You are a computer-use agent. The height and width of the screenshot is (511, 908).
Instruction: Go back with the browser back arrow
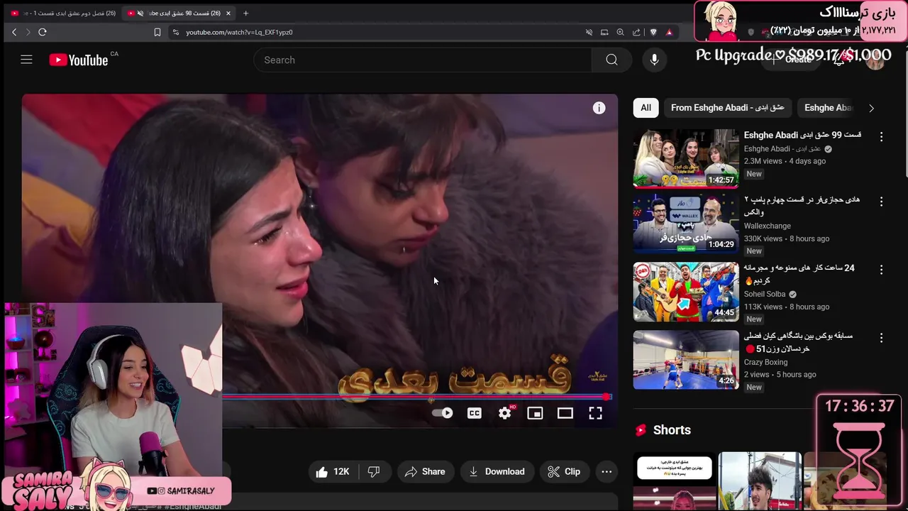(14, 32)
